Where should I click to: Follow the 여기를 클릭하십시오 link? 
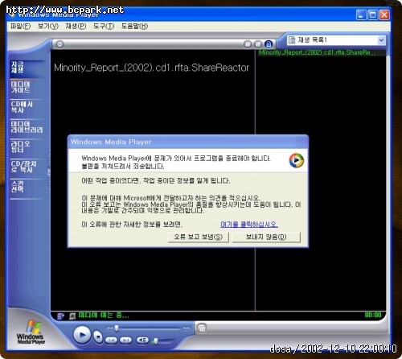click(249, 225)
